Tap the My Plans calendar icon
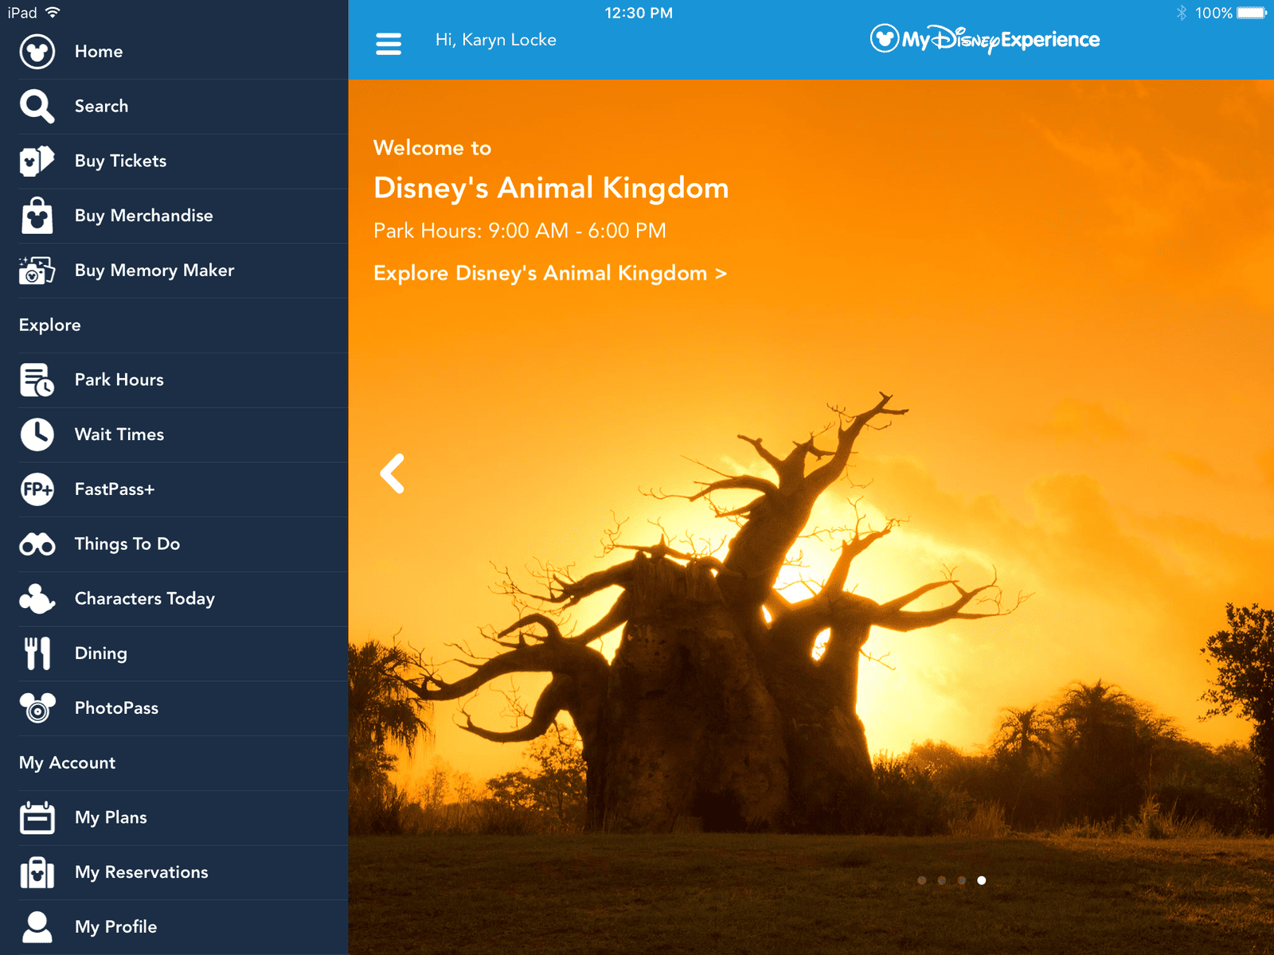 (x=37, y=817)
